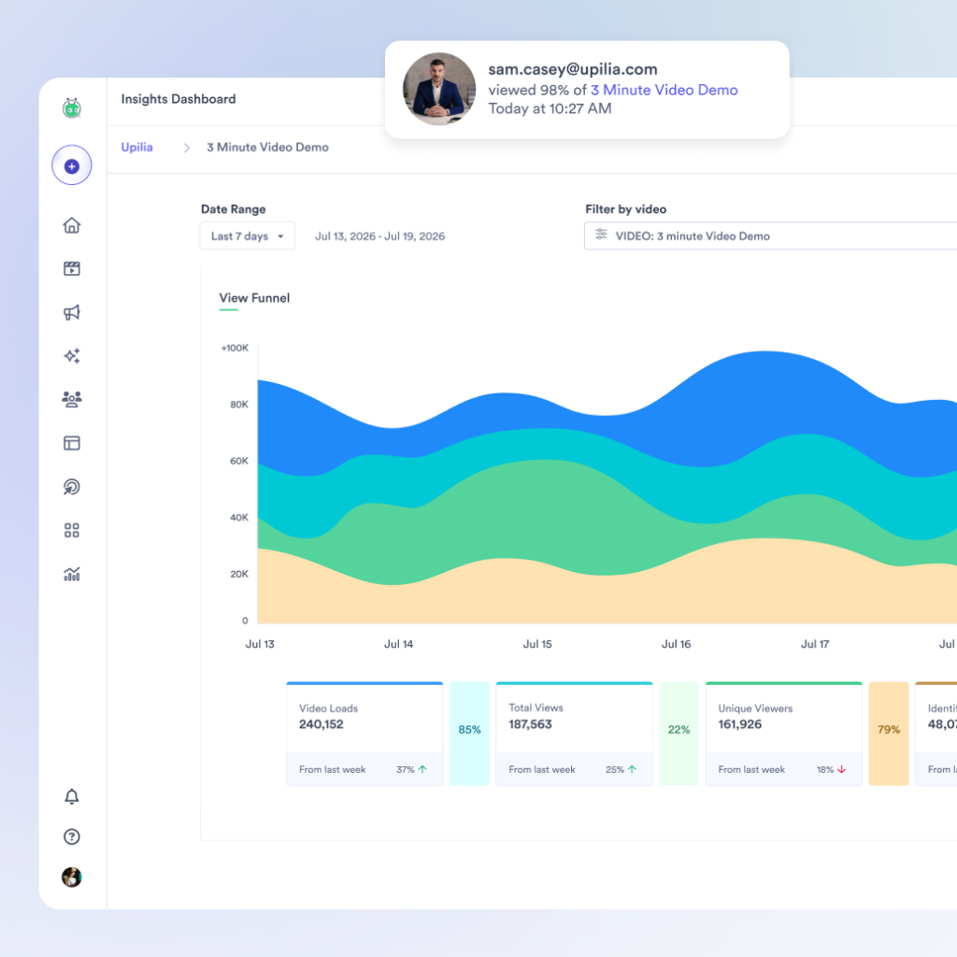This screenshot has width=957, height=957.
Task: Click the 187,563 Total Views value
Action: [531, 724]
